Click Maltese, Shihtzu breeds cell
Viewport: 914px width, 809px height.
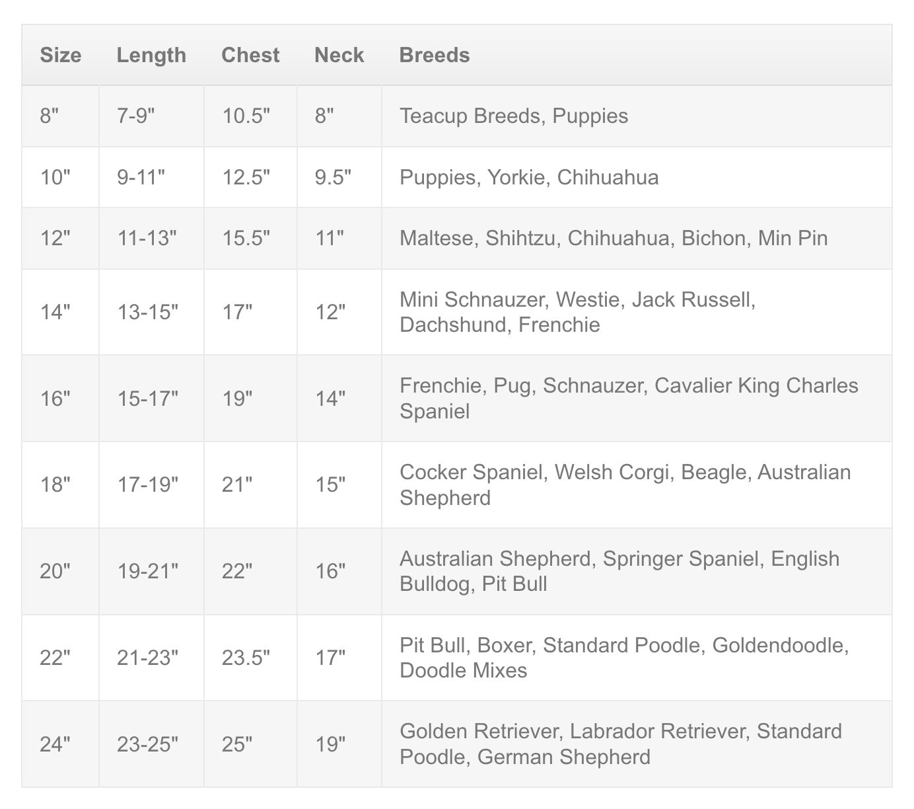pyautogui.click(x=637, y=238)
